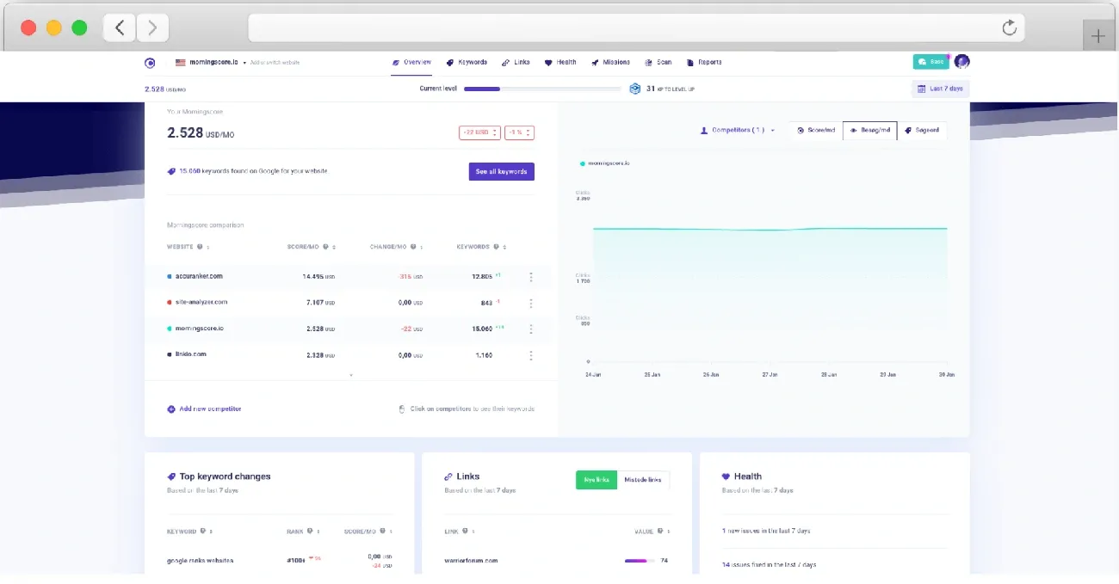This screenshot has height=584, width=1119.
Task: Open the kebab menu for linkio.com row
Action: (530, 355)
